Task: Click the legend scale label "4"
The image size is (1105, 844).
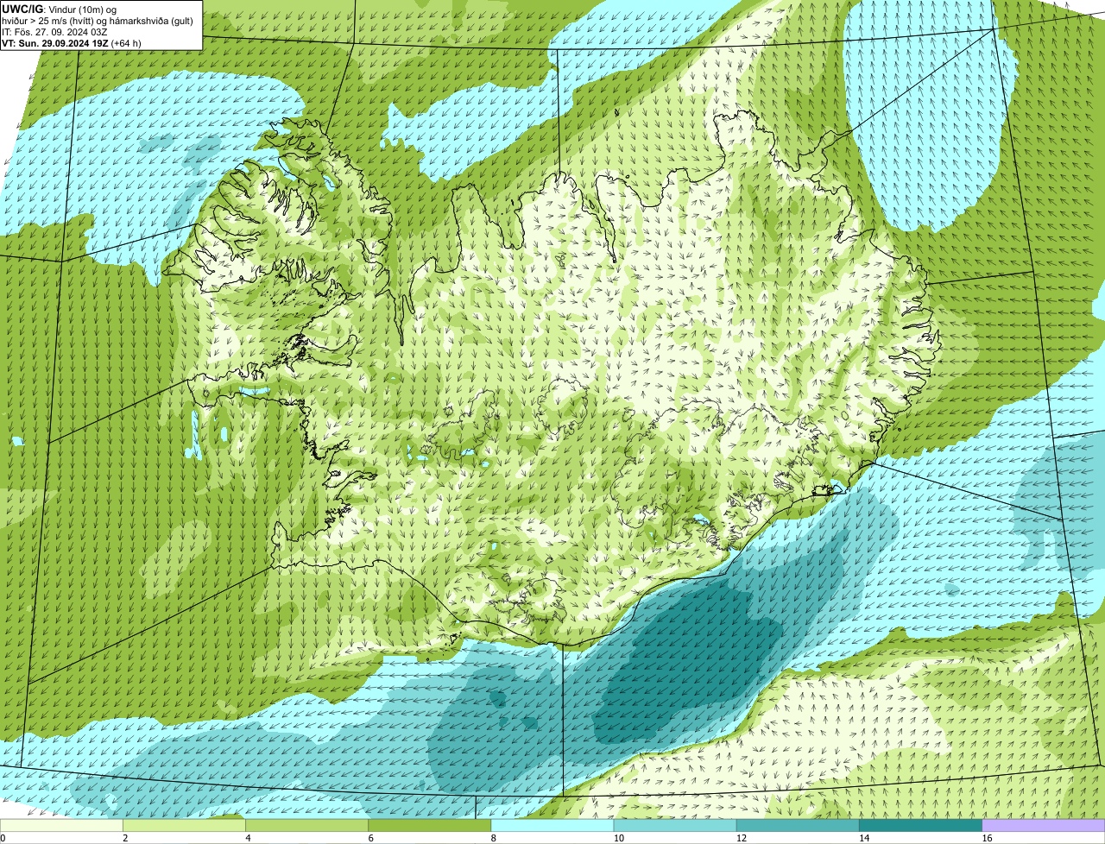Action: (248, 838)
